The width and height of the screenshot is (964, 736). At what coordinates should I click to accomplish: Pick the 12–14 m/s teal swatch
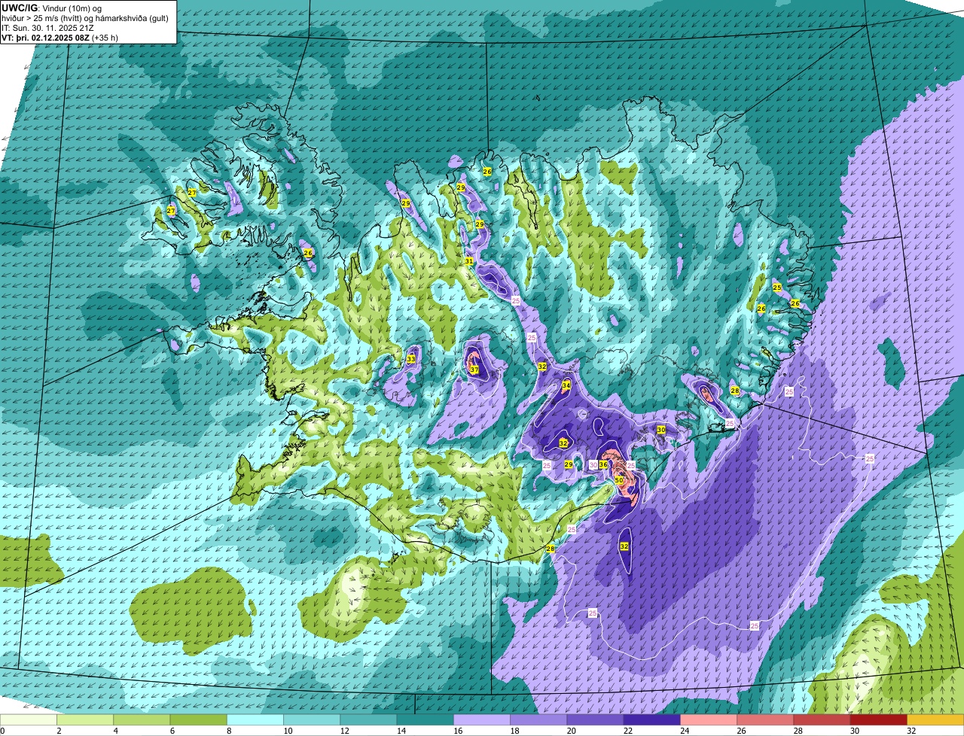pyautogui.click(x=368, y=719)
